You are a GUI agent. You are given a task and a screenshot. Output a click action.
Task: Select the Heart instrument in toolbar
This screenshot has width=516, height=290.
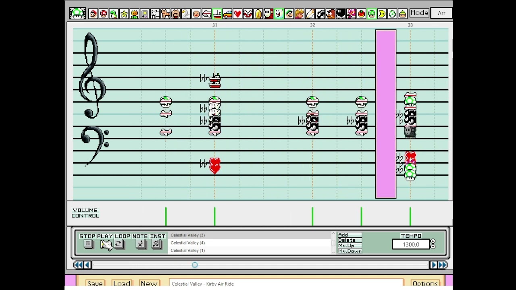tap(237, 14)
